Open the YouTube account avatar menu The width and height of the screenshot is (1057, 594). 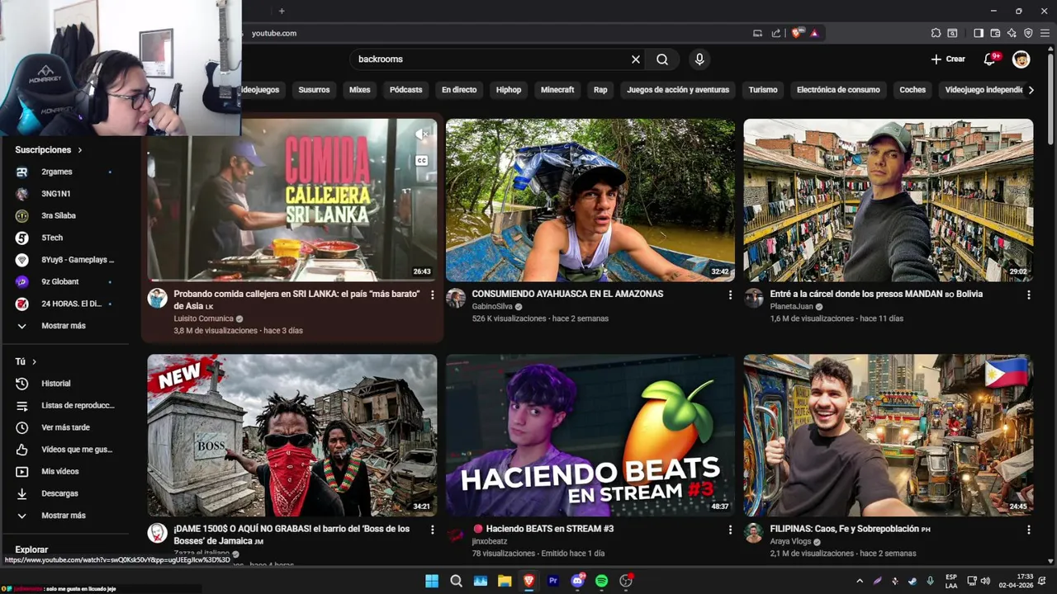click(x=1021, y=59)
